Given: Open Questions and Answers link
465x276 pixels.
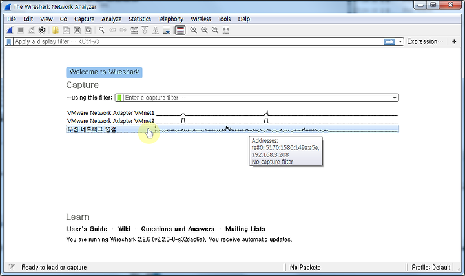Looking at the screenshot, I should [x=178, y=229].
